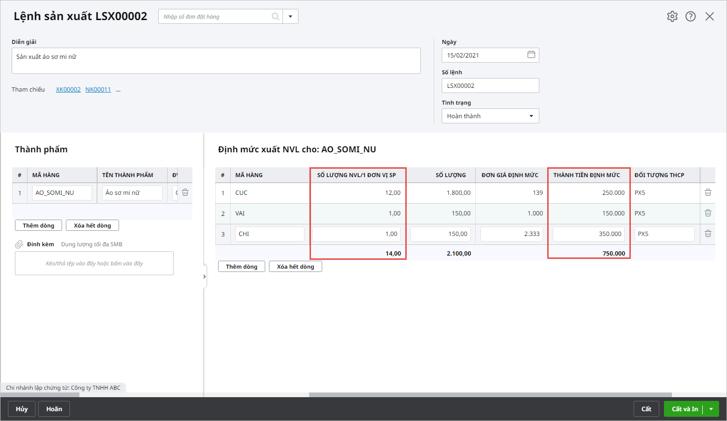Delete the CUC material row

pos(708,193)
